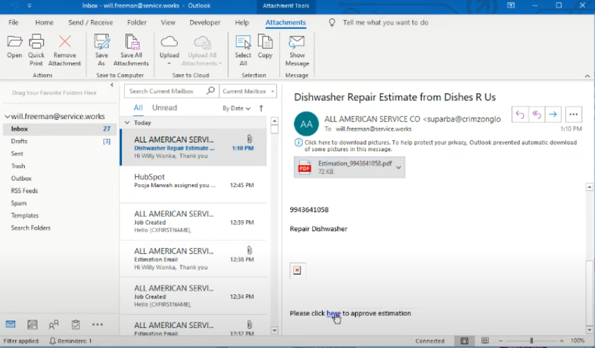Toggle sort order arrow next to By Date

(261, 108)
